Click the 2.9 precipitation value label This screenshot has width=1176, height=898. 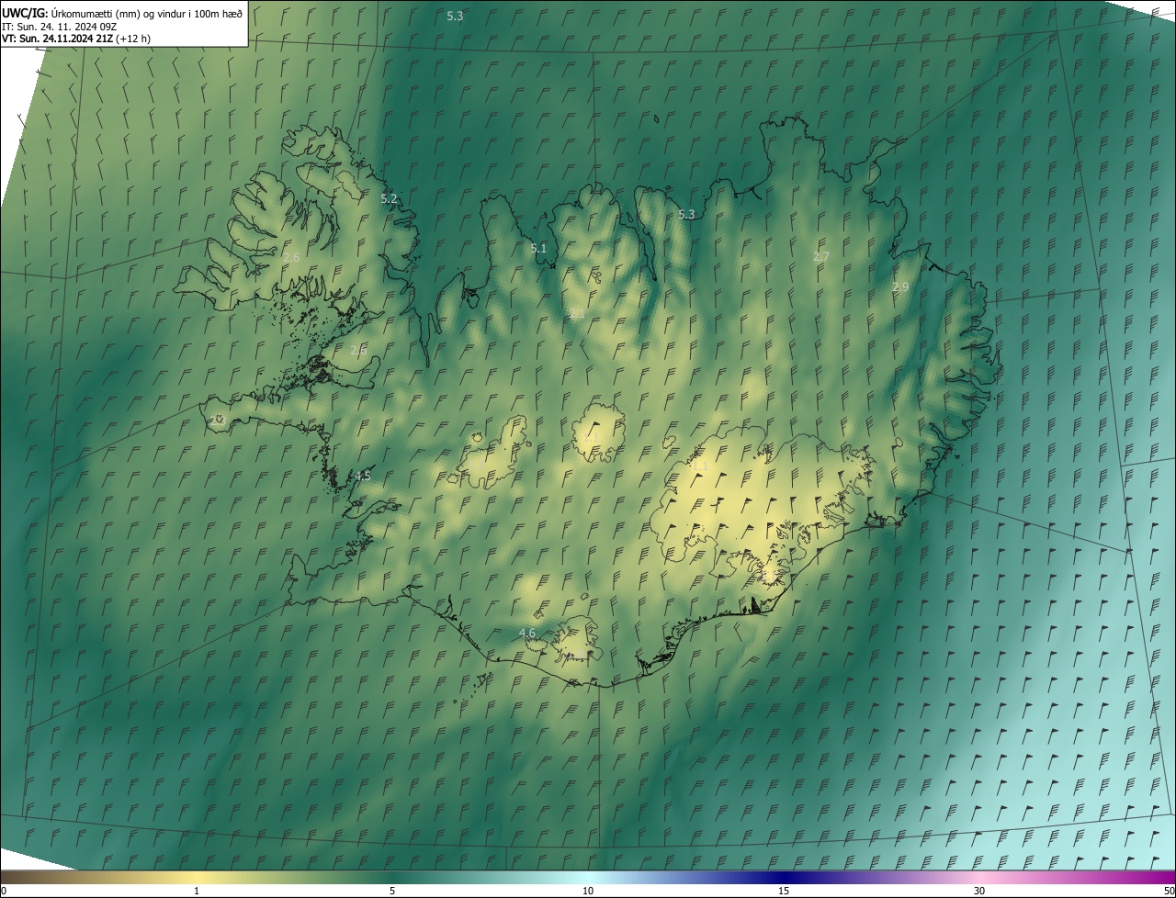coord(900,286)
